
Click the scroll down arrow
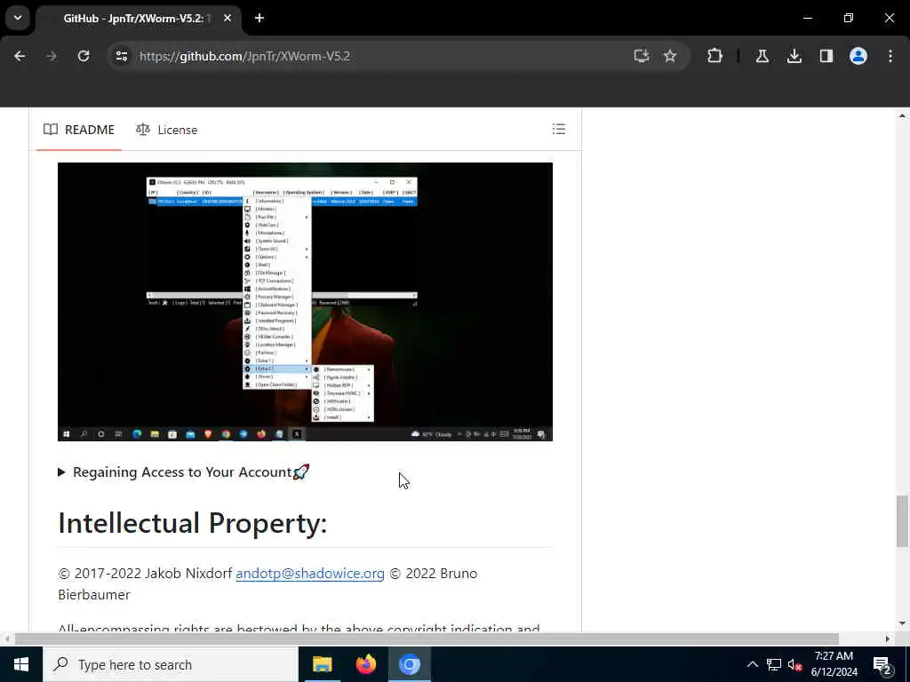tap(902, 623)
